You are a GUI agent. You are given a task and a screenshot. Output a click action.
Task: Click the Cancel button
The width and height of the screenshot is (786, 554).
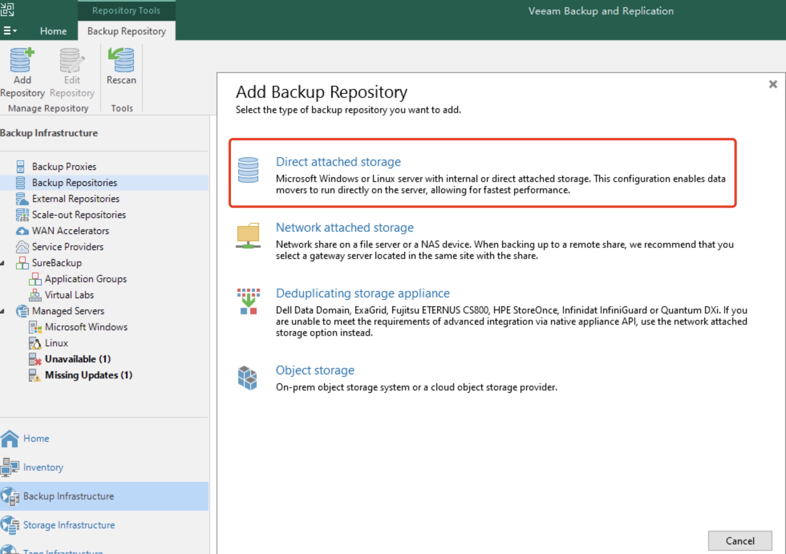point(740,541)
